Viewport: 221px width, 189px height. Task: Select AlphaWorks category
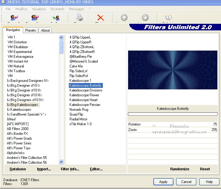(x=16, y=153)
